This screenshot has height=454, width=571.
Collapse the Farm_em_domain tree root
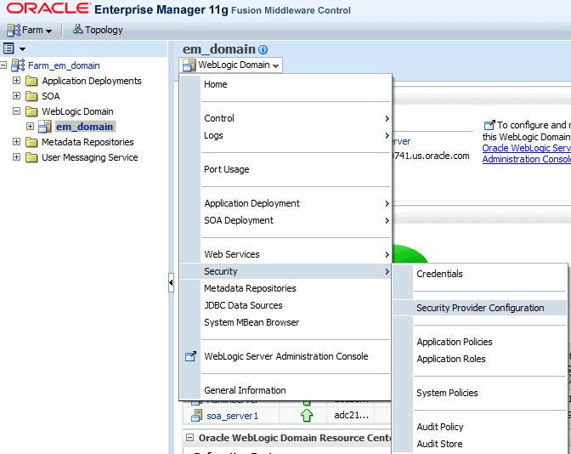[3, 65]
